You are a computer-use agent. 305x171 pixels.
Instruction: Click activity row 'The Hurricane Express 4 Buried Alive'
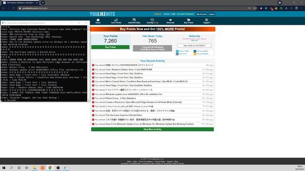coord(152,115)
